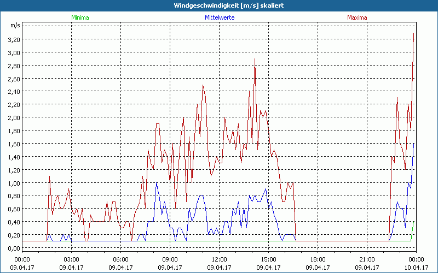Click the green Minima rise at chart end

tap(413, 229)
